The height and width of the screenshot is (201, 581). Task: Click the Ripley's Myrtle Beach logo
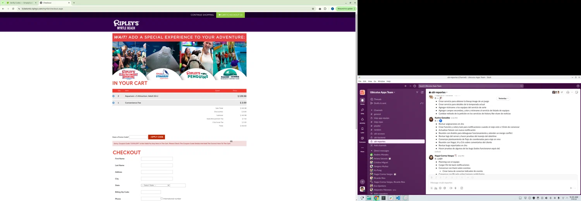(126, 25)
